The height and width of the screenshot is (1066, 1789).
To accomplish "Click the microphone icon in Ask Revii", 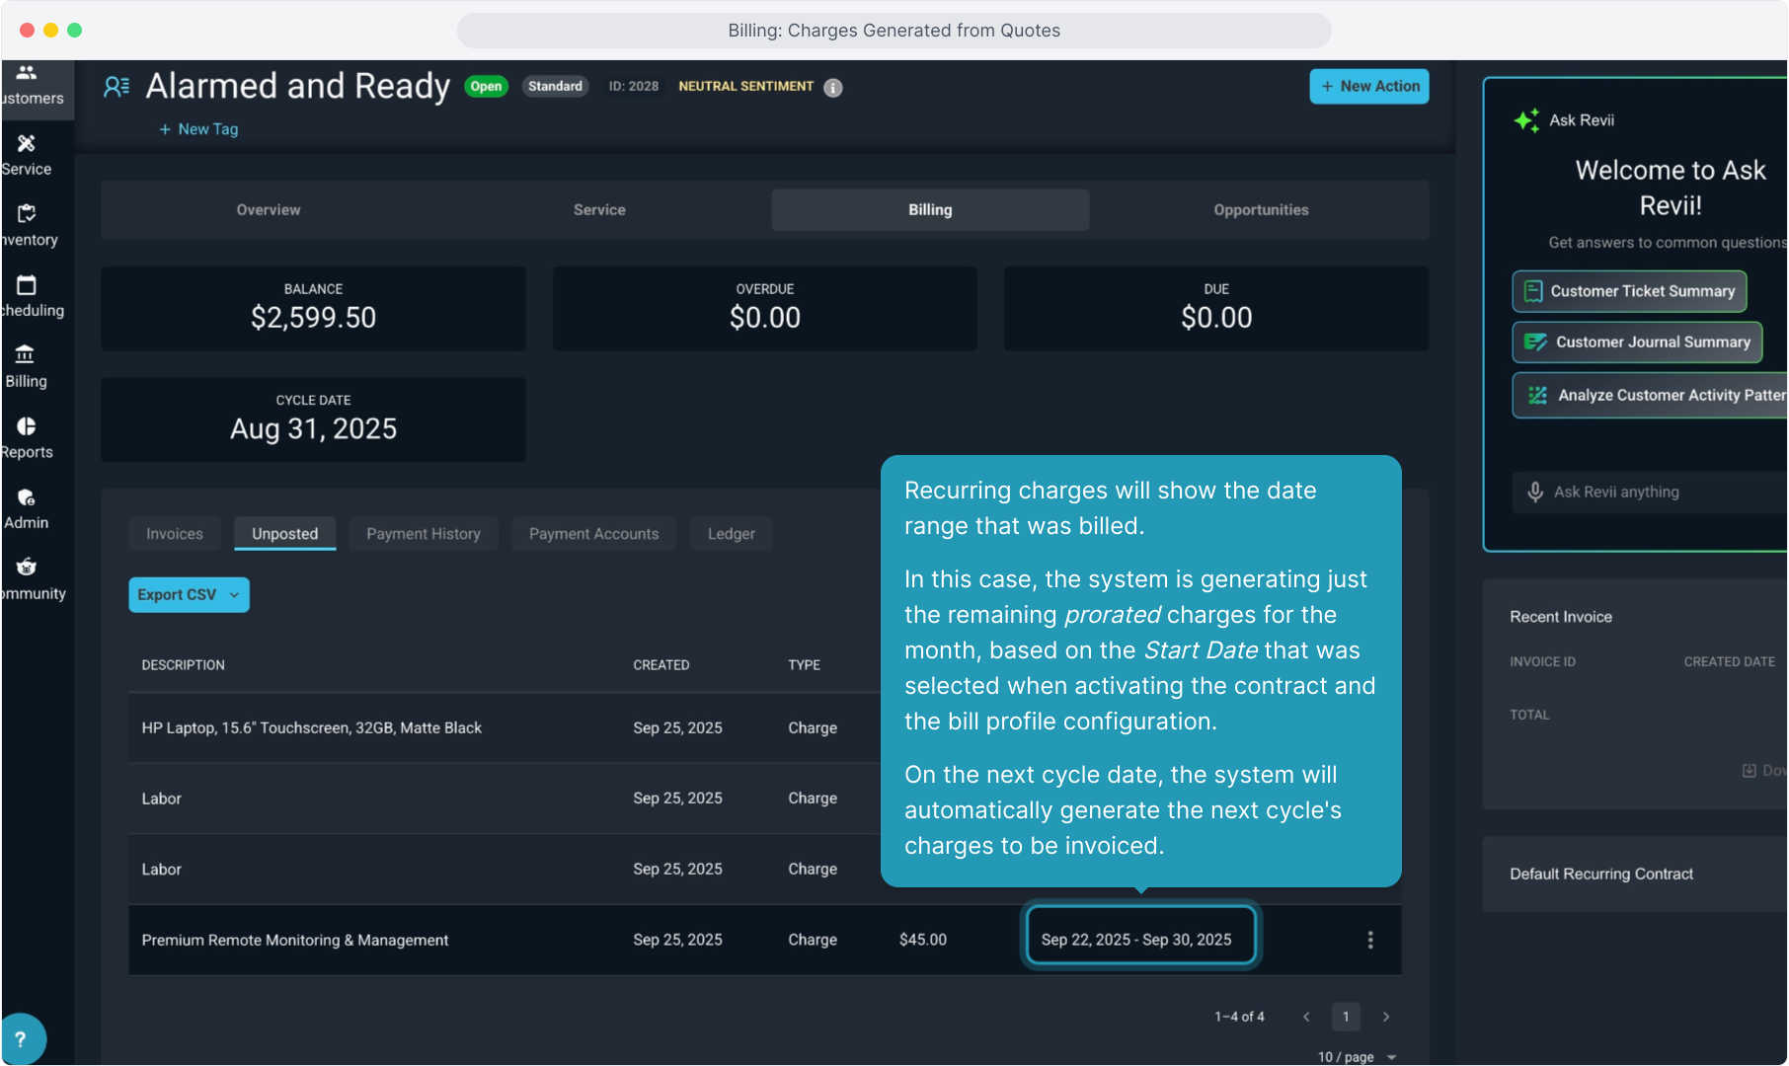I will point(1535,492).
